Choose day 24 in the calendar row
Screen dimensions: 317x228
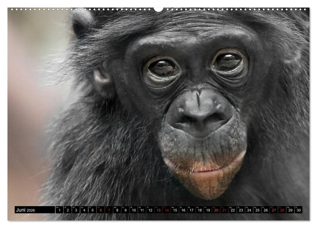(x=249, y=210)
